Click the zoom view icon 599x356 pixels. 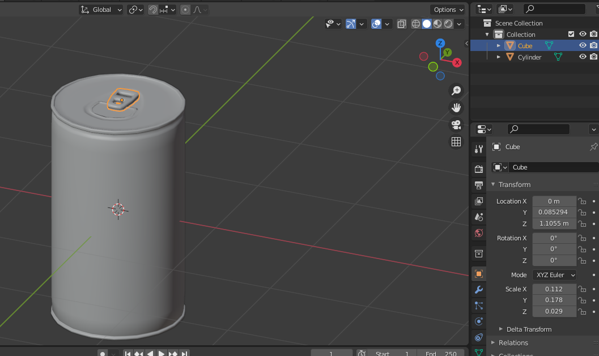click(x=456, y=91)
